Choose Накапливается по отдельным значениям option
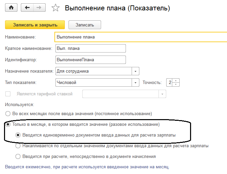The height and width of the screenshot is (174, 227). pyautogui.click(x=18, y=146)
